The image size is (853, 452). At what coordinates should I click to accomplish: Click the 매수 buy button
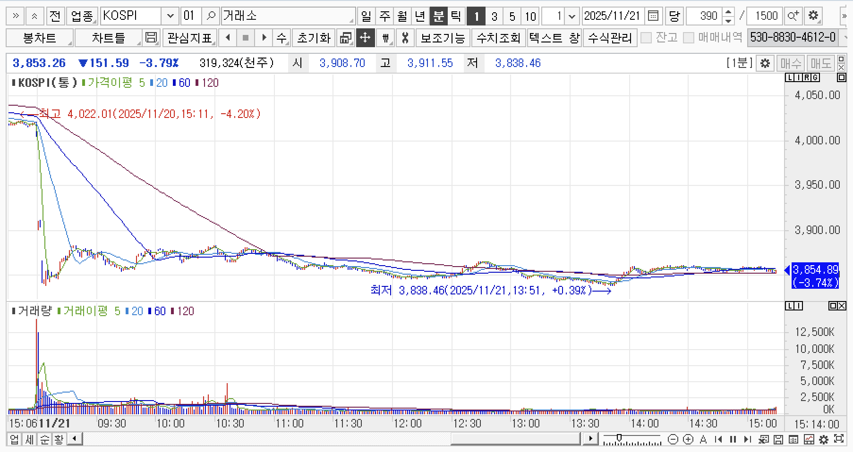(791, 63)
